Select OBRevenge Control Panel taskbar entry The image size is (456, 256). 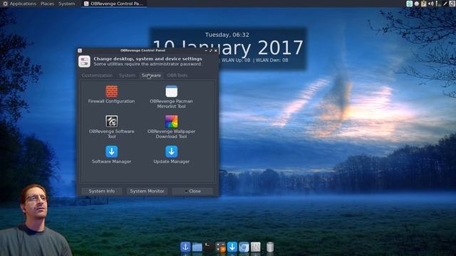pos(114,4)
